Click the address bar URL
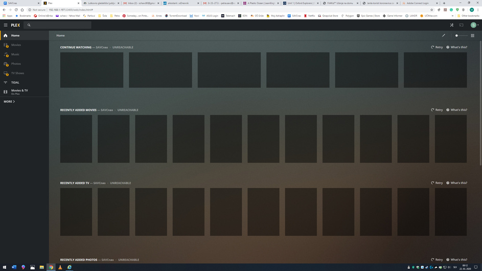482x271 pixels. pos(71,10)
